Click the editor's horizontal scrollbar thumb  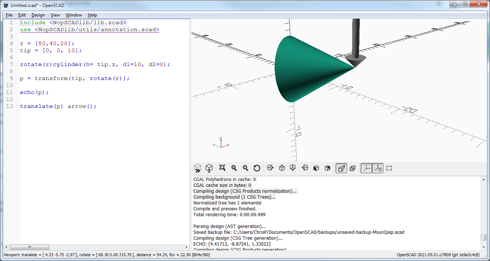(29, 247)
